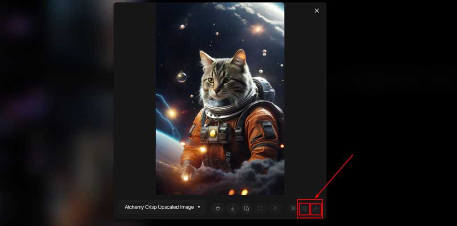This screenshot has height=226, width=457.
Task: Close the image preview dialog
Action: click(x=317, y=11)
